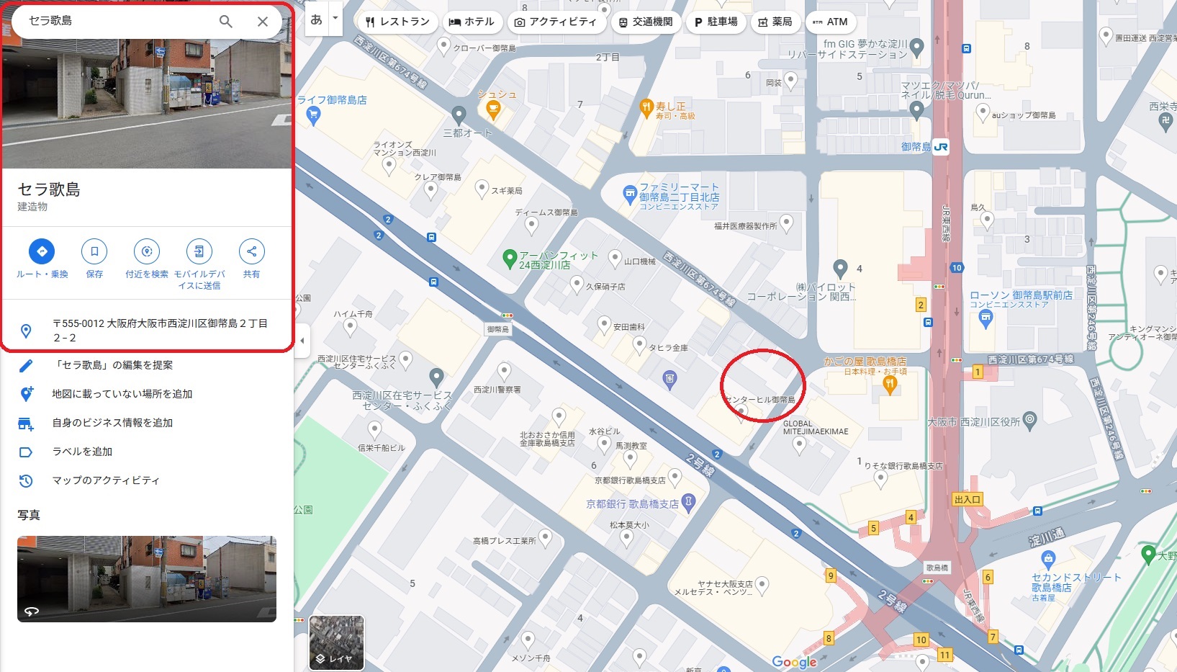Image resolution: width=1177 pixels, height=672 pixels.
Task: Filter by ATM chip
Action: point(830,22)
